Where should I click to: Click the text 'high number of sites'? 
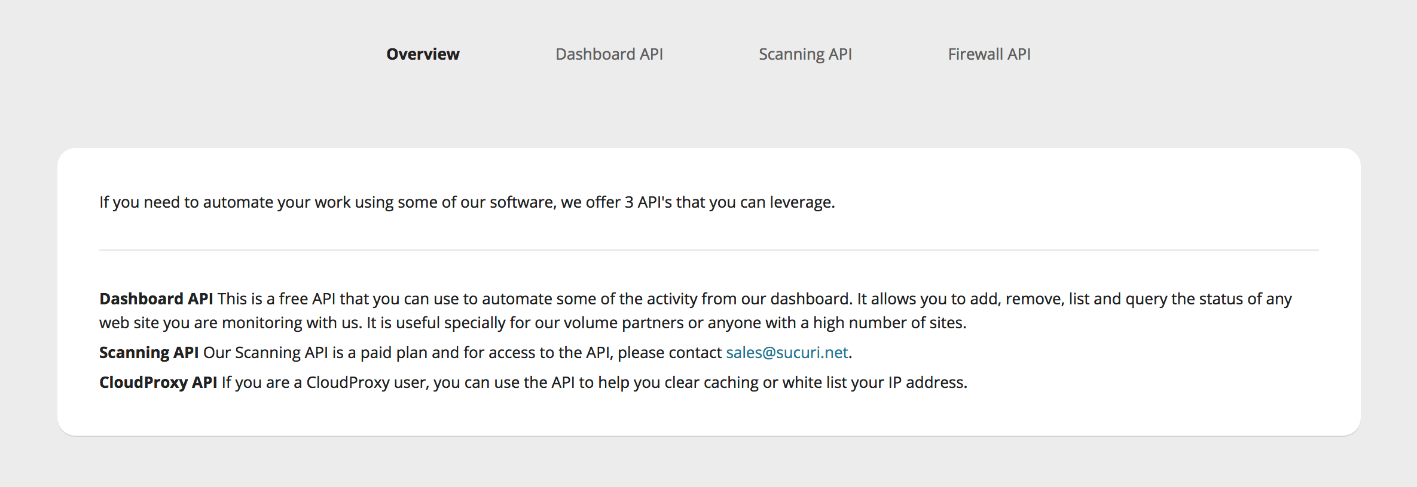(x=887, y=323)
